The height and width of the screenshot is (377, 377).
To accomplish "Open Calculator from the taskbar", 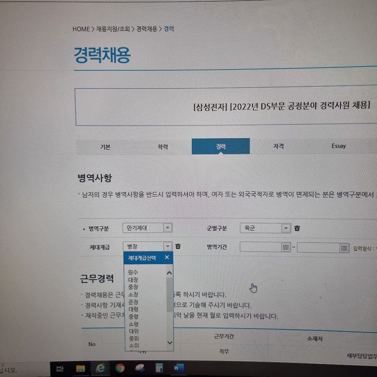I will point(159,368).
